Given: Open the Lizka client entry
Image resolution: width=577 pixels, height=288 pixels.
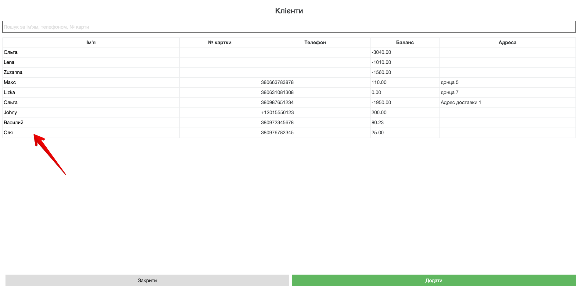Looking at the screenshot, I should click(9, 93).
